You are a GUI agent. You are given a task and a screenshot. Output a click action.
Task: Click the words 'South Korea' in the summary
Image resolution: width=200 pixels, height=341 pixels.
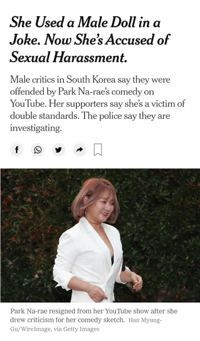(91, 80)
